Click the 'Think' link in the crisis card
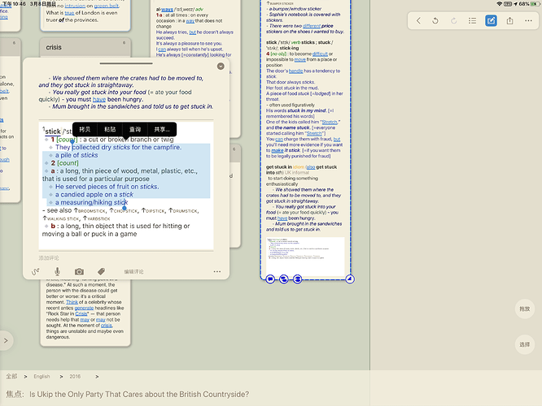The height and width of the screenshot is (406, 542). (x=72, y=302)
